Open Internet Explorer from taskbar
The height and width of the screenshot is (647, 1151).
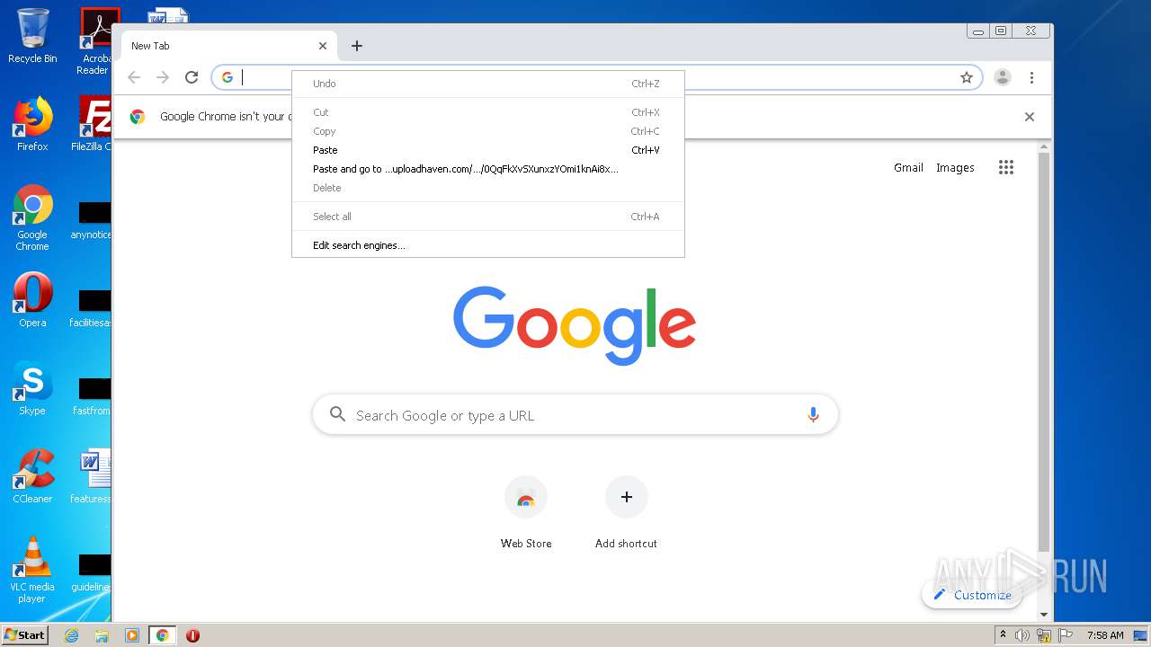(x=72, y=635)
